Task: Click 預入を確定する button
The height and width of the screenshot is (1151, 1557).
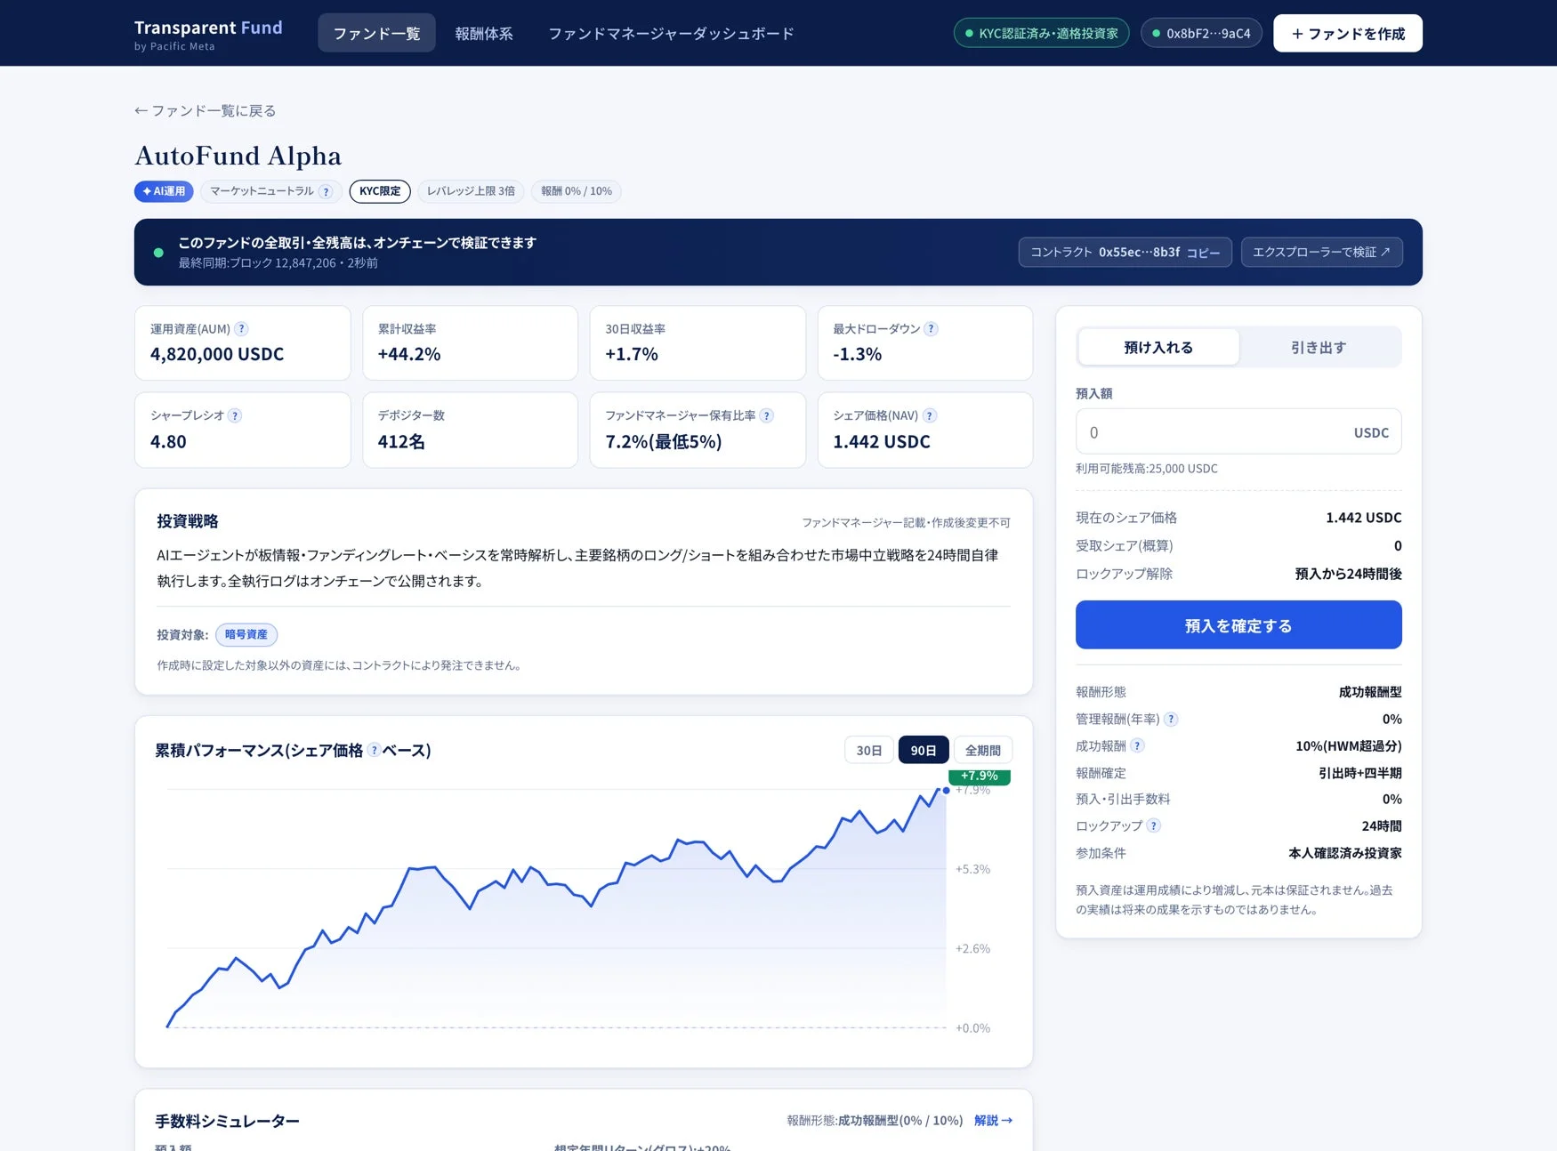Action: (x=1238, y=625)
